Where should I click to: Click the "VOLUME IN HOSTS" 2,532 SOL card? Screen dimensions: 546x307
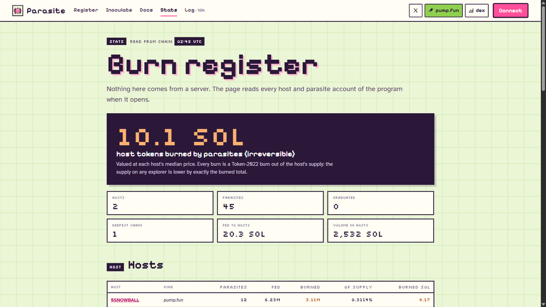click(380, 231)
